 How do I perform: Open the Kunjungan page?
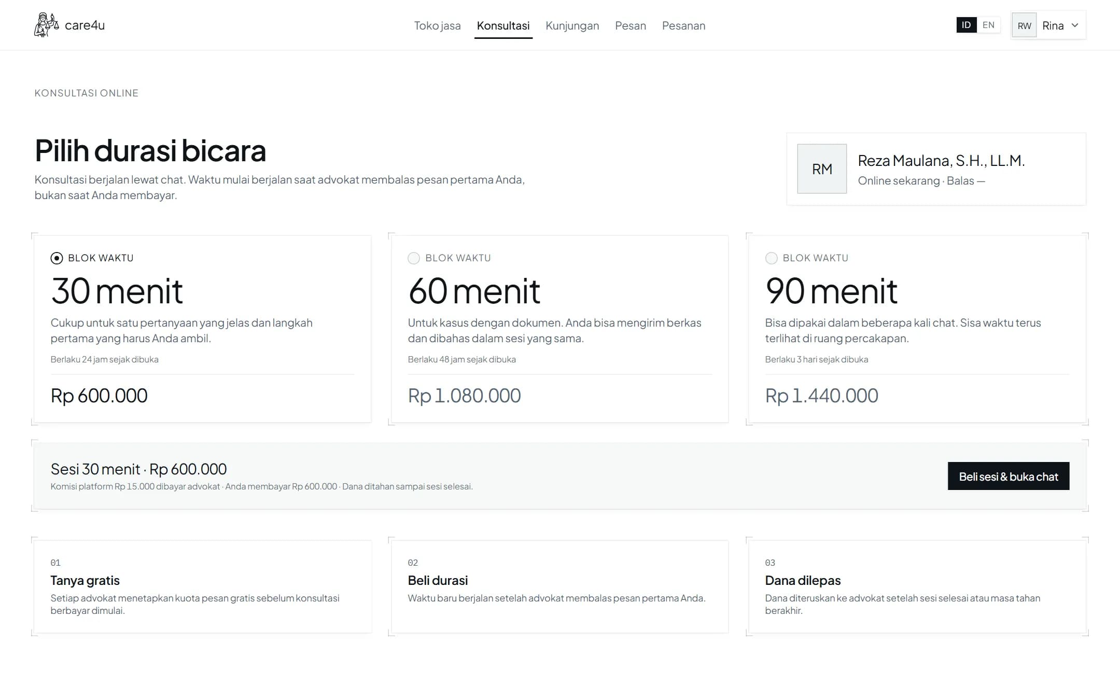(572, 25)
